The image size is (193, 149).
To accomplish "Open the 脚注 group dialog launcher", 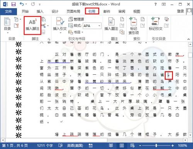I will tap(49, 39).
